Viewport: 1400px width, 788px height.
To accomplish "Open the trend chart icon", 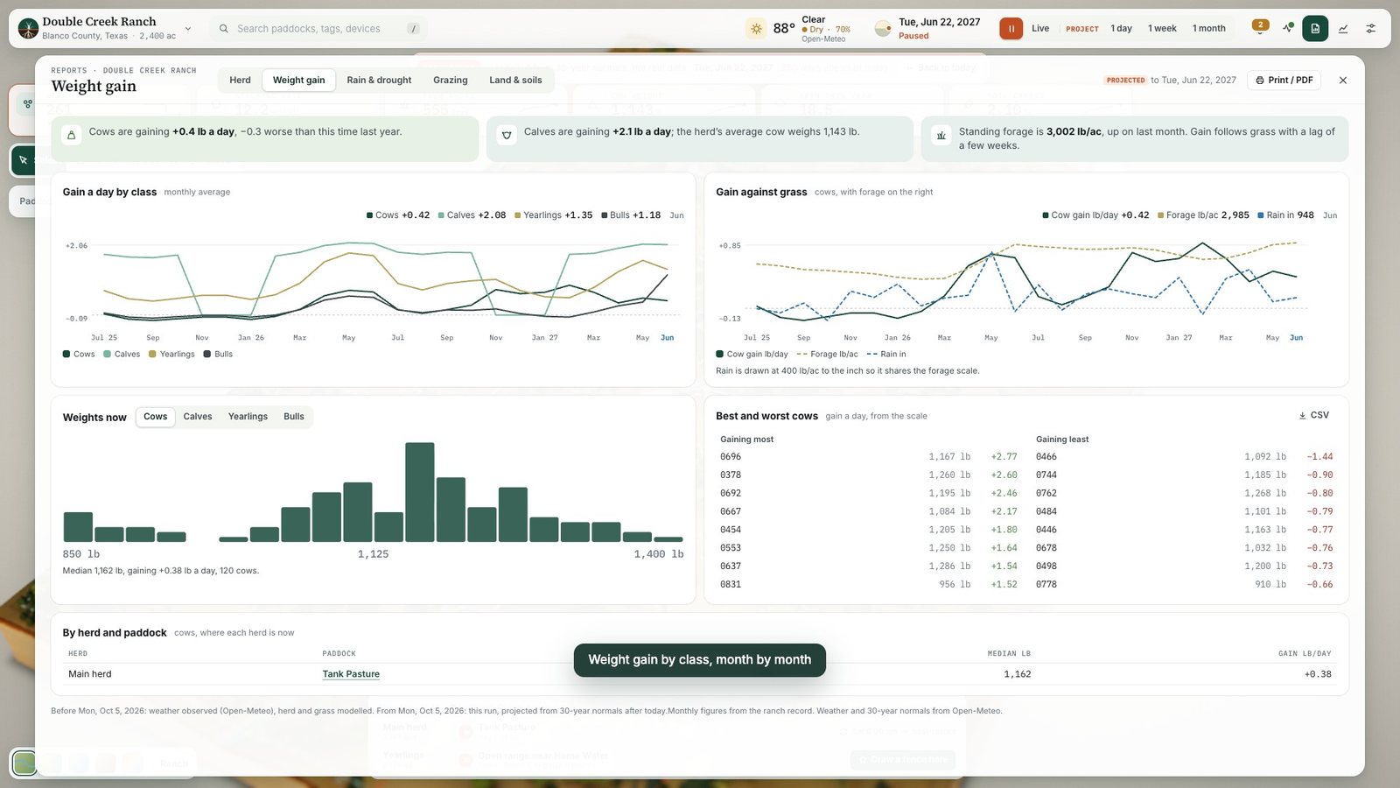I will click(x=1343, y=29).
